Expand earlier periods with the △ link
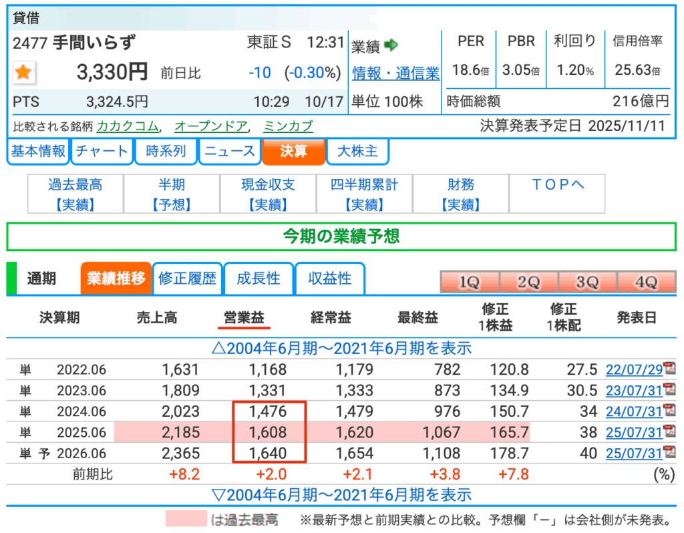This screenshot has width=684, height=533. pos(341,348)
